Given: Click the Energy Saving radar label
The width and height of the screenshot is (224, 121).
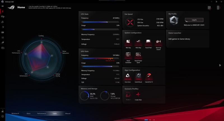Looking at the screenshot, I should coord(58,75).
